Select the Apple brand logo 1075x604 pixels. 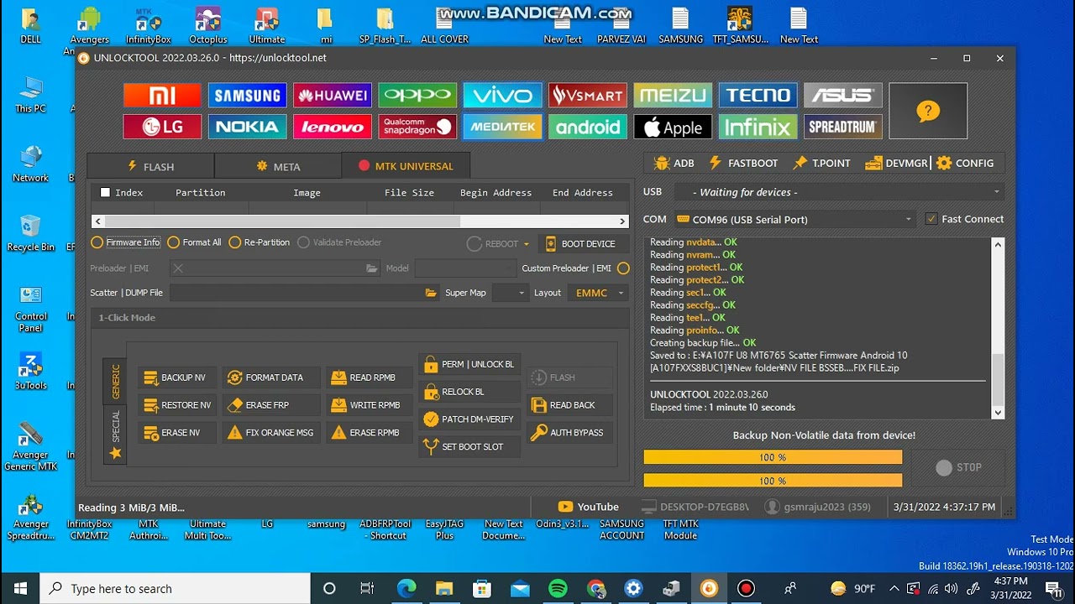(x=673, y=127)
